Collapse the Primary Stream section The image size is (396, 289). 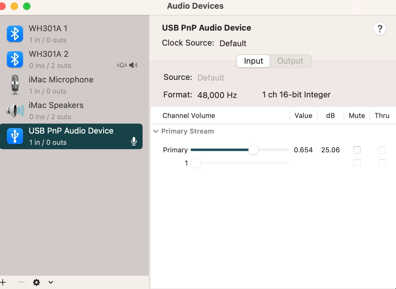pyautogui.click(x=156, y=131)
